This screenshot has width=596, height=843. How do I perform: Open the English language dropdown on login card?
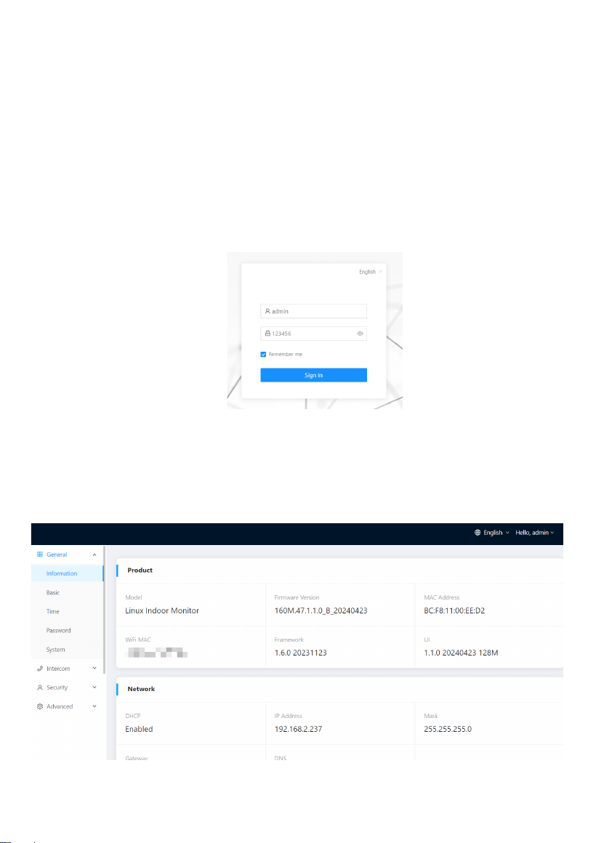point(371,272)
